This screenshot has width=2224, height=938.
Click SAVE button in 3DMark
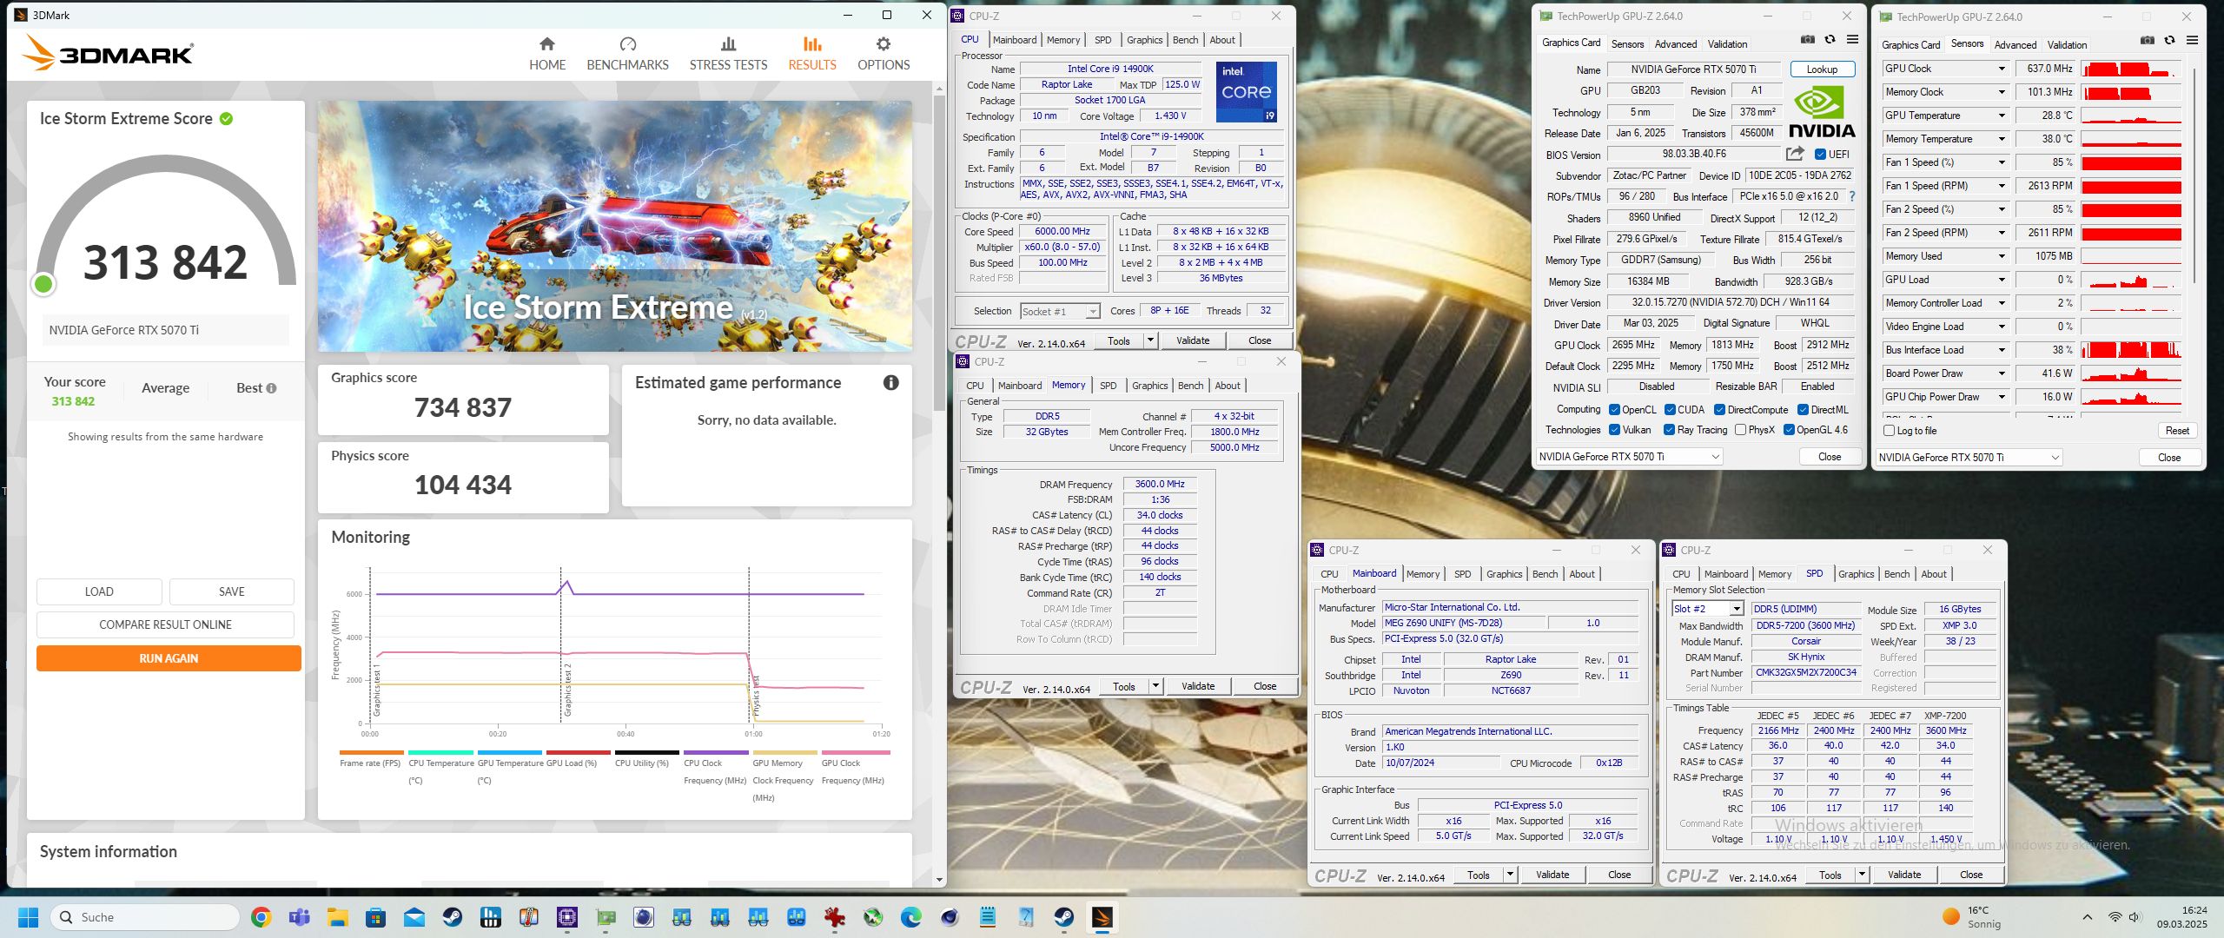point(231,591)
